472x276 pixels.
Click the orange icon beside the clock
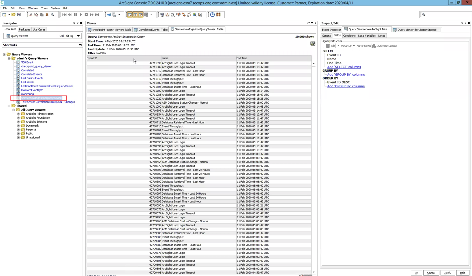coord(218,15)
